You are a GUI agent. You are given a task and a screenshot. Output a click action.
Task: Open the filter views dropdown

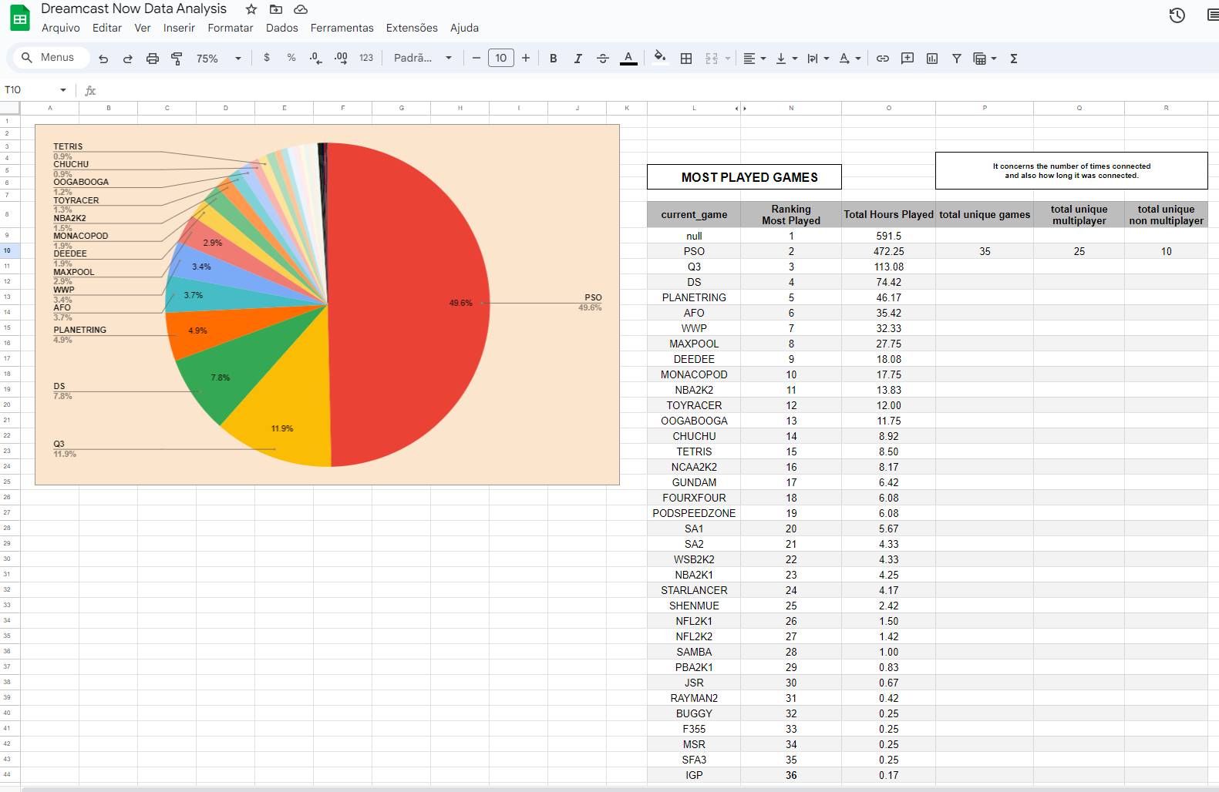tap(985, 59)
